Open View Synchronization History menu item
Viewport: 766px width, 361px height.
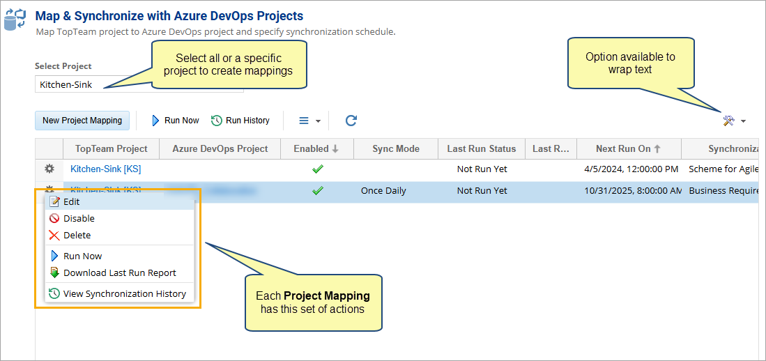click(124, 293)
